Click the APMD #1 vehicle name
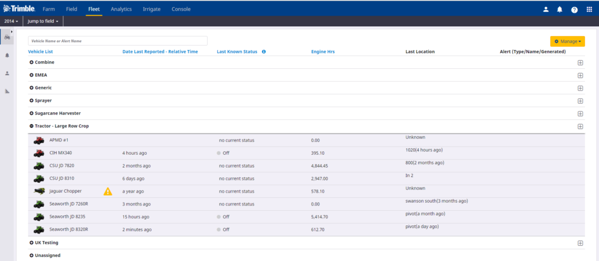 pos(59,140)
